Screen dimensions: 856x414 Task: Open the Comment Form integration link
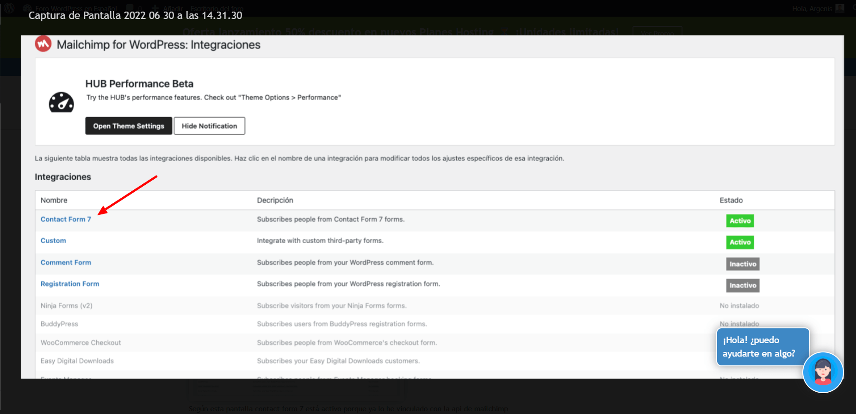(x=66, y=263)
